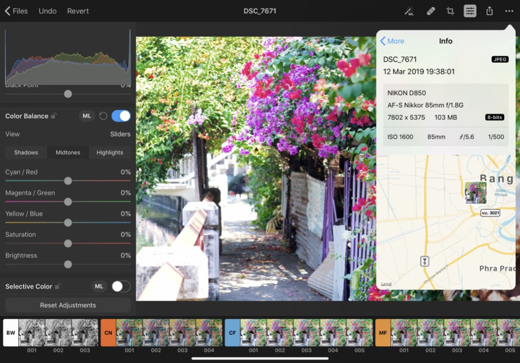Apply CF preset 003
This screenshot has width=520, height=363.
point(306,333)
